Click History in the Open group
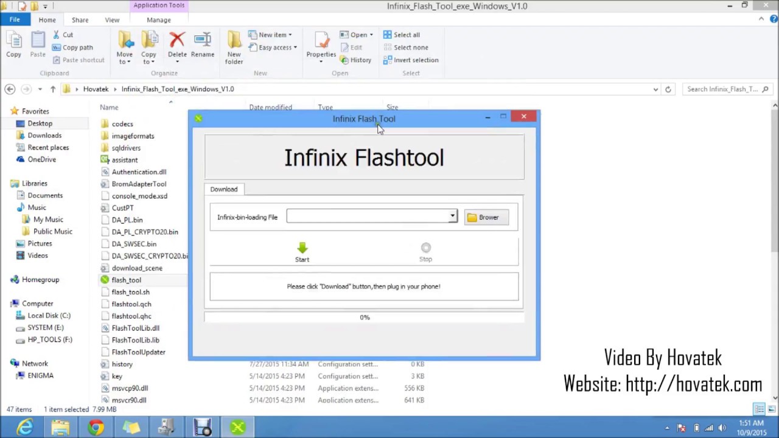This screenshot has height=438, width=779. click(355, 60)
